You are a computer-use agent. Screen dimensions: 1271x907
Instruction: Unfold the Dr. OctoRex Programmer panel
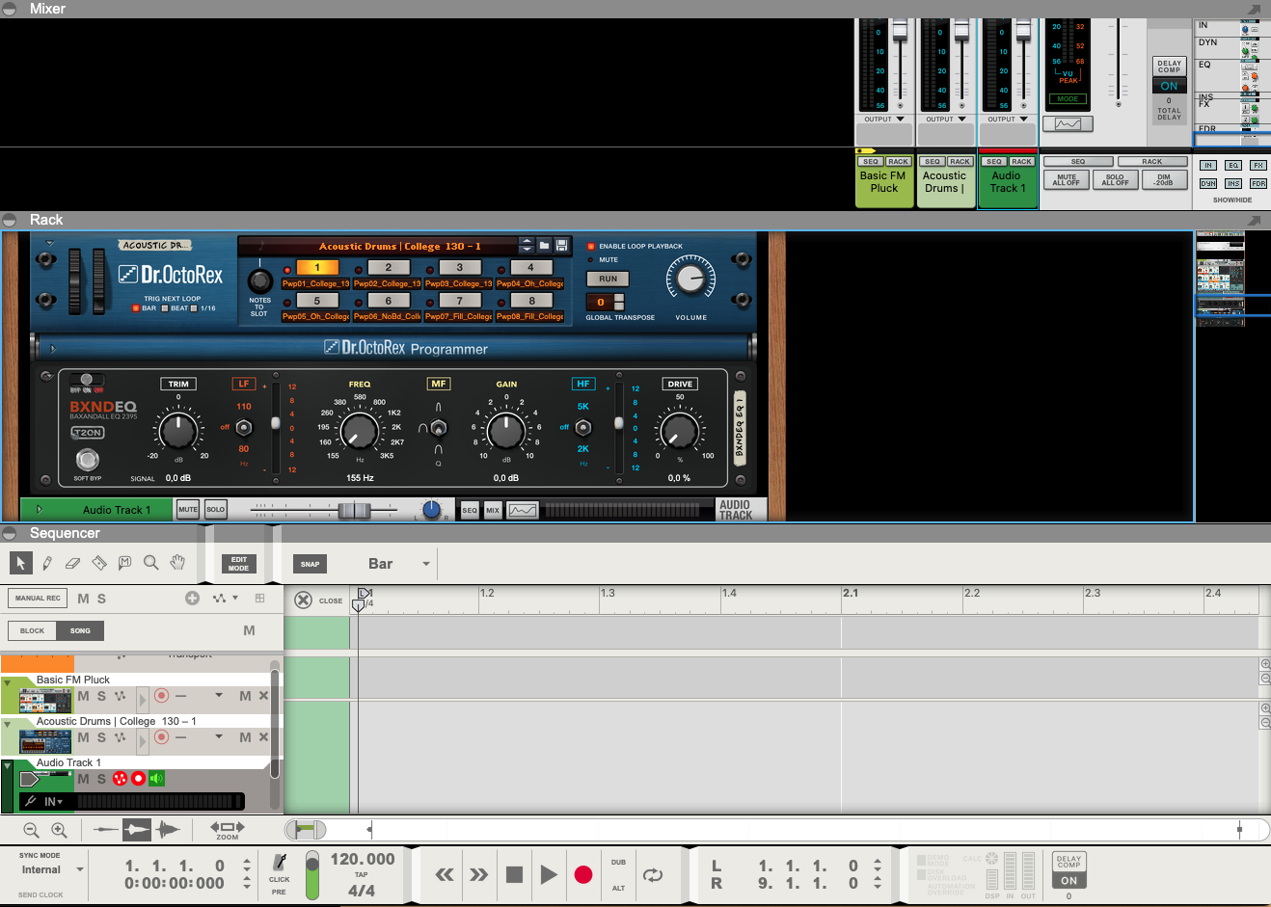click(53, 348)
